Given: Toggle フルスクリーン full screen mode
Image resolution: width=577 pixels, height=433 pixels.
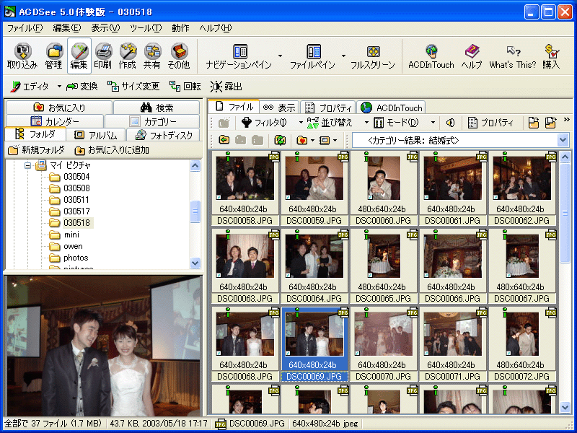Looking at the screenshot, I should coord(373,56).
